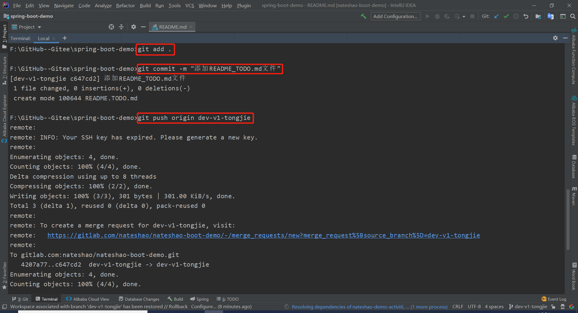Click the tool window quick access icon
Screen dimensions: 578x313
(4, 307)
